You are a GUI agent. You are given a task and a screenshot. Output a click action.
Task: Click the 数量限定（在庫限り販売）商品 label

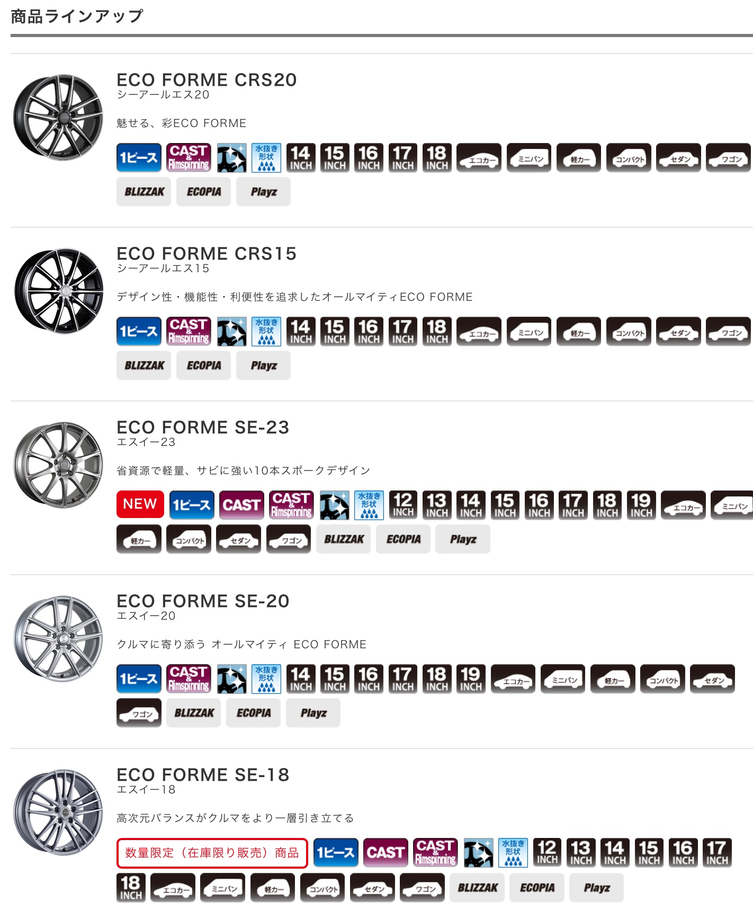pyautogui.click(x=212, y=853)
